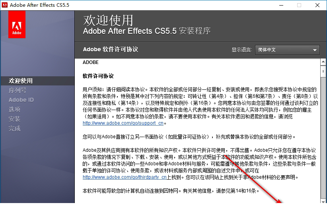This screenshot has width=327, height=211.
Task: Click the license scrollbar thumb
Action: 323,72
